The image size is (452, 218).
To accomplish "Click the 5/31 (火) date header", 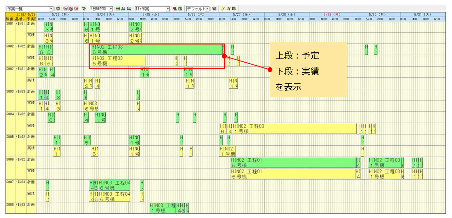I will (x=423, y=15).
